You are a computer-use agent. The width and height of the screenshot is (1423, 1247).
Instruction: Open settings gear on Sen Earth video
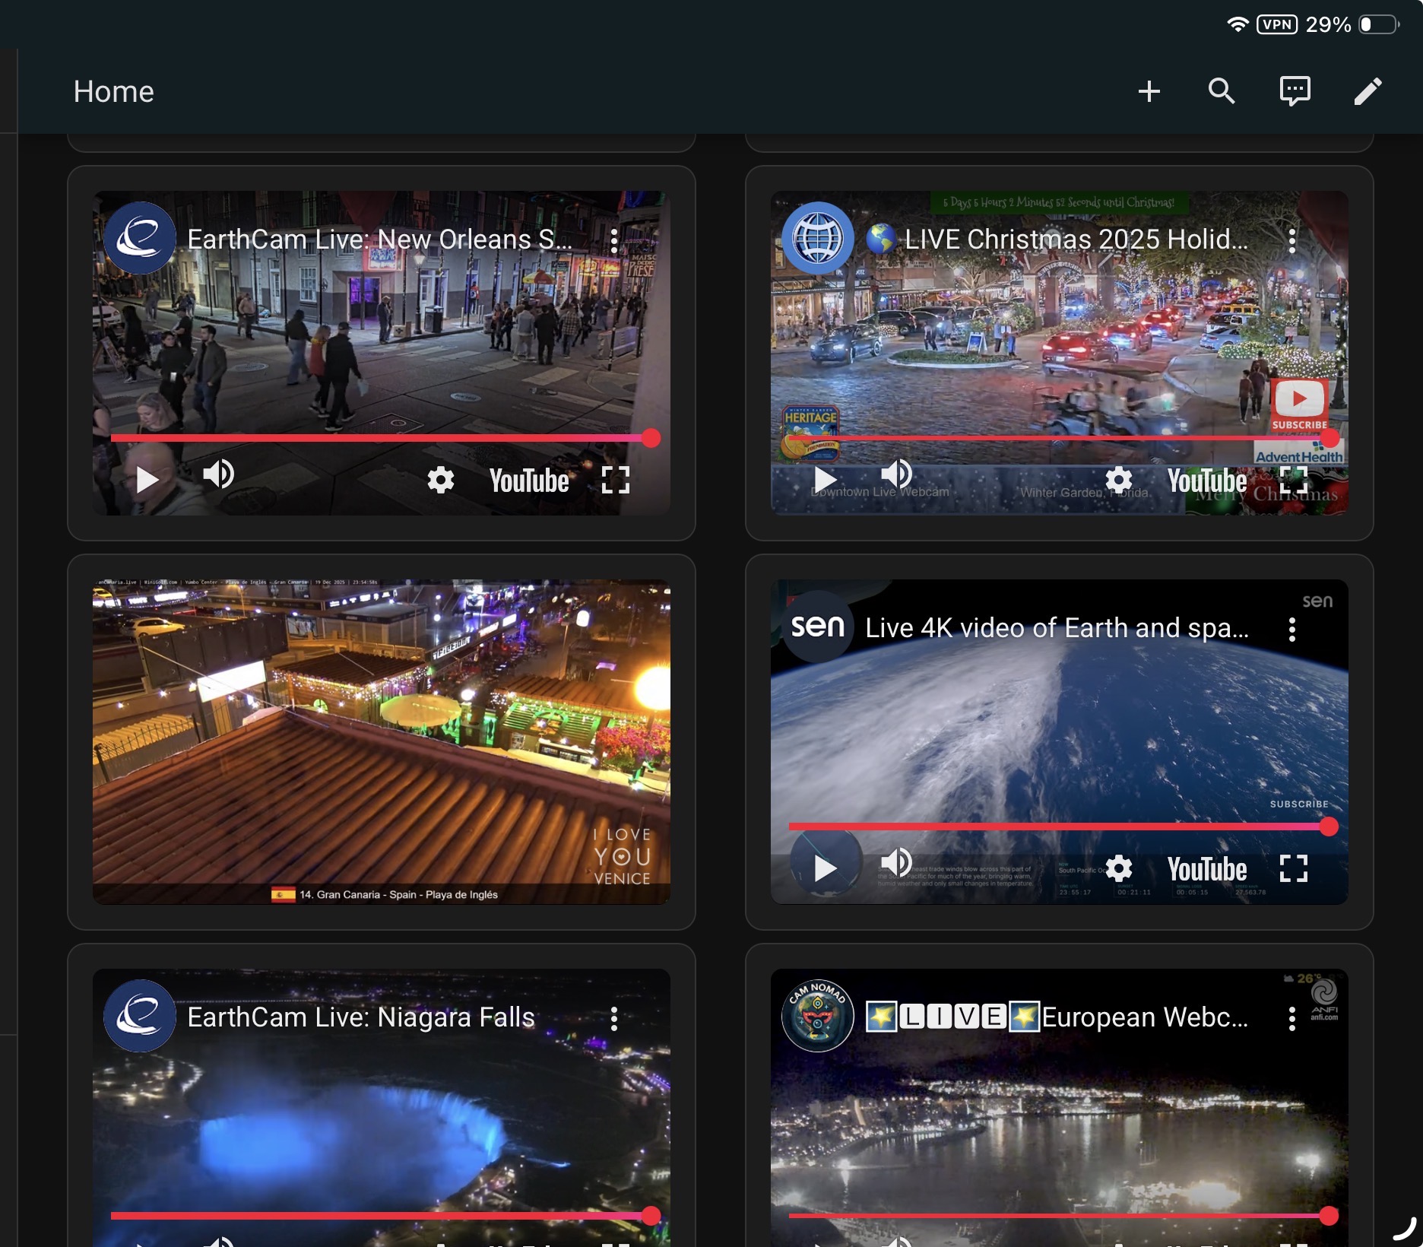click(x=1118, y=868)
